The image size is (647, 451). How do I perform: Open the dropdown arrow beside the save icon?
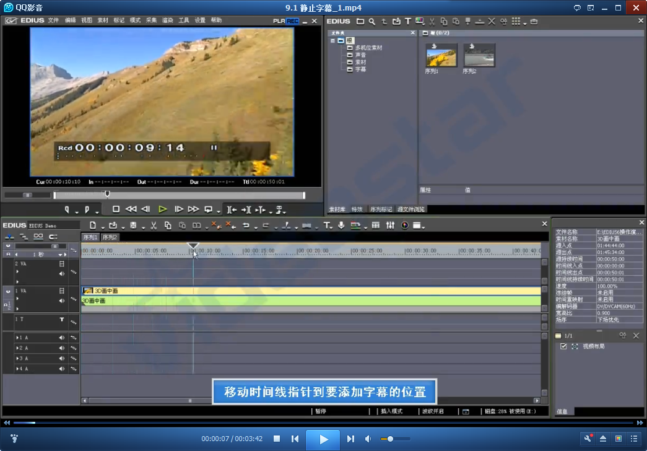143,227
